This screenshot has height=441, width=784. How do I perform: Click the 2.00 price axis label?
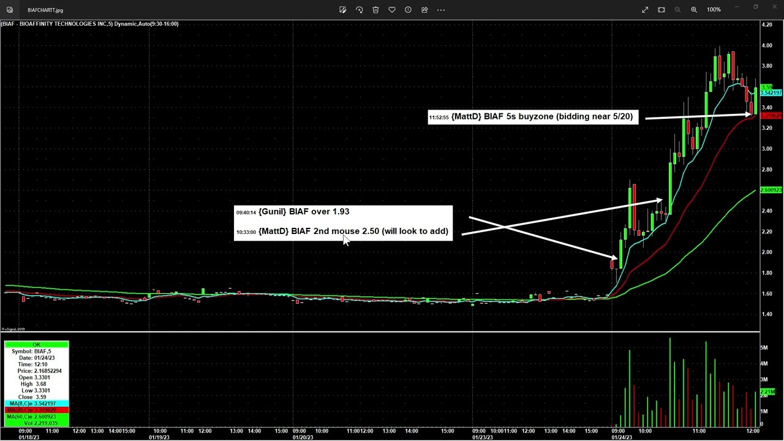pyautogui.click(x=767, y=252)
